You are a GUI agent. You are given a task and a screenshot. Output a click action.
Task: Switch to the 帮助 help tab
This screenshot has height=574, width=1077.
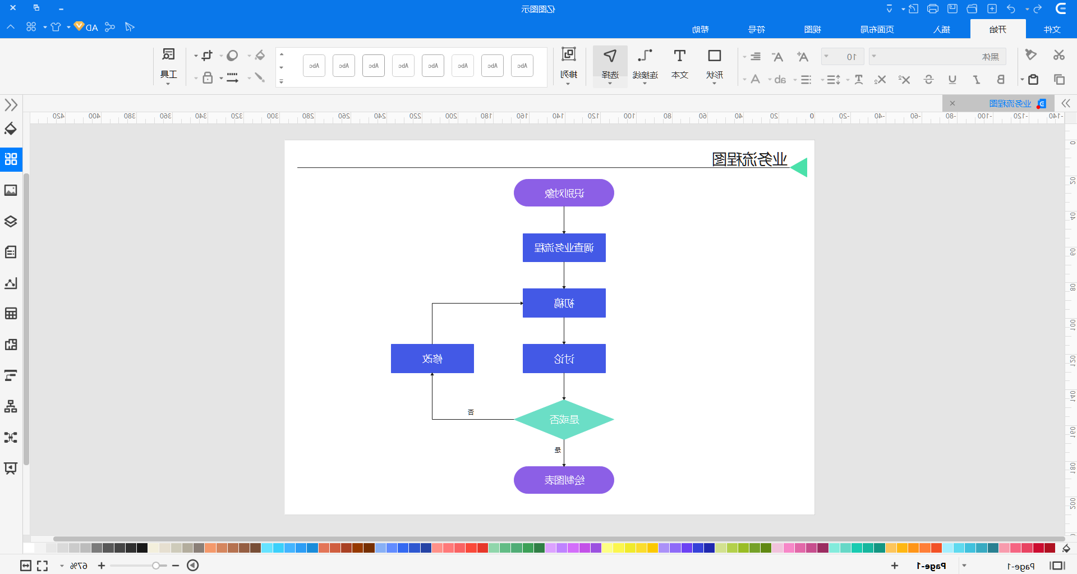click(701, 29)
